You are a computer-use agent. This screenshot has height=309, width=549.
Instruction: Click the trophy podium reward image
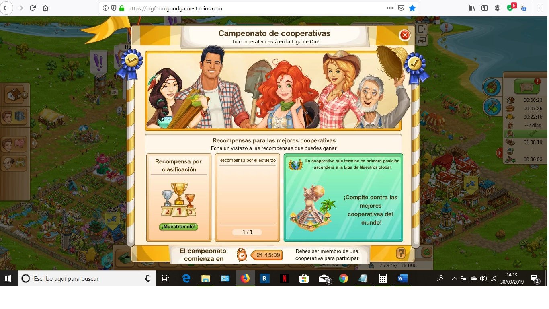pos(179,200)
